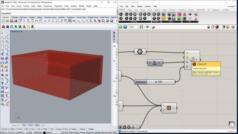Click the contour component icon labeled C L
Screen dimensions: 238x134
(x=169, y=108)
